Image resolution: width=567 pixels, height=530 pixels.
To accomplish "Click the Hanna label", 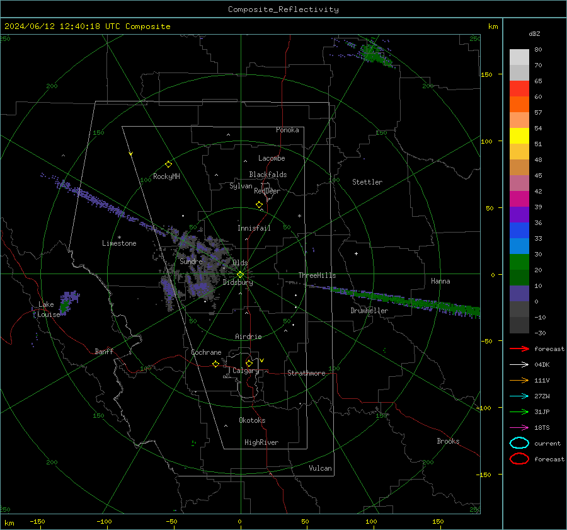I will click(440, 281).
